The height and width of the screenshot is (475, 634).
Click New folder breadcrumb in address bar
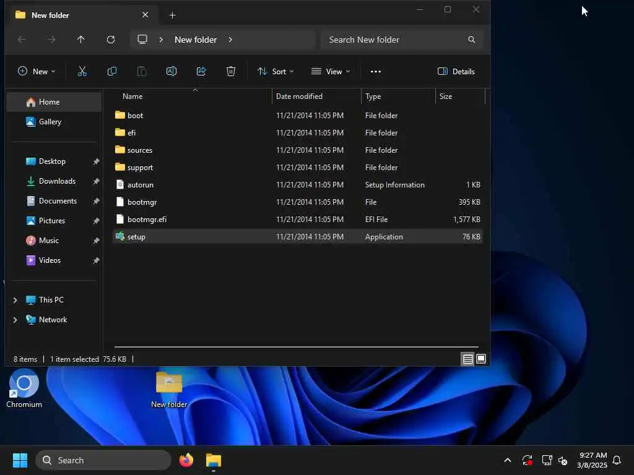[x=196, y=40]
